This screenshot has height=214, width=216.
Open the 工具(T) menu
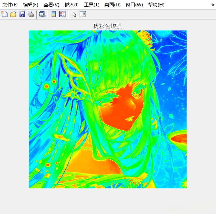[92, 5]
